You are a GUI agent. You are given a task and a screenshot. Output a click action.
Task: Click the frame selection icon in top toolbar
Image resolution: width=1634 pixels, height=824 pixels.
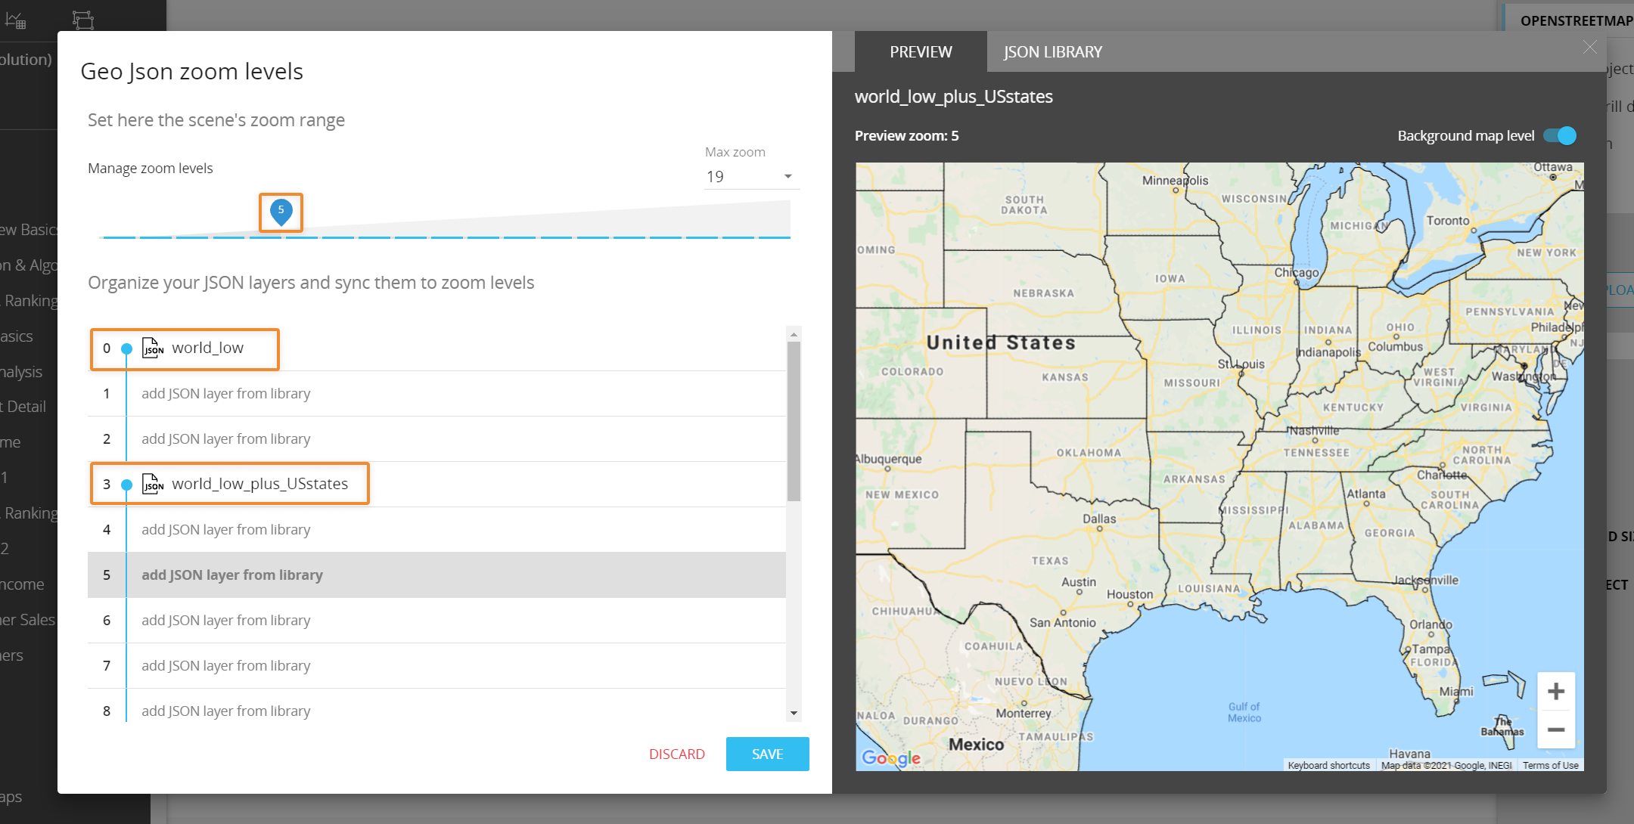tap(83, 20)
